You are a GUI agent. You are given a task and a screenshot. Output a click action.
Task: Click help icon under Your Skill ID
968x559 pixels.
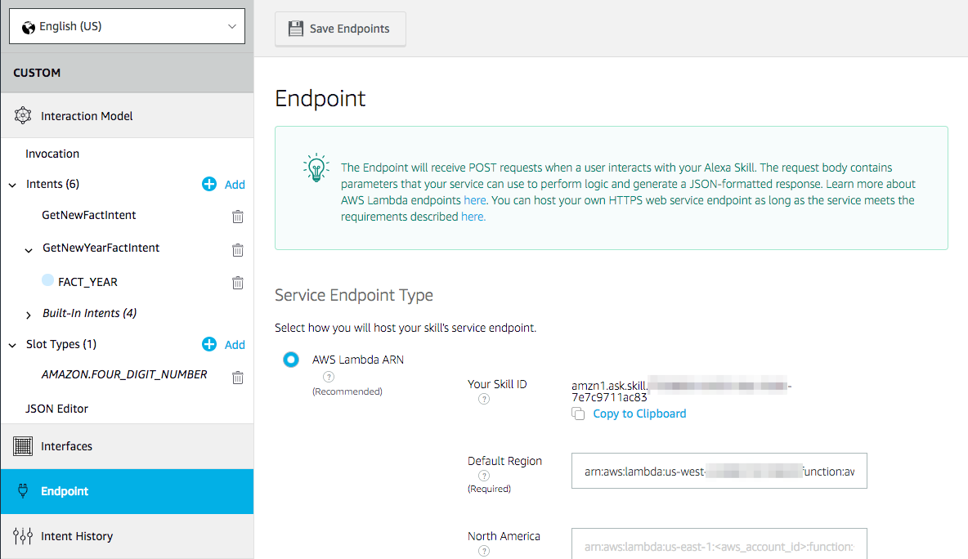484,399
